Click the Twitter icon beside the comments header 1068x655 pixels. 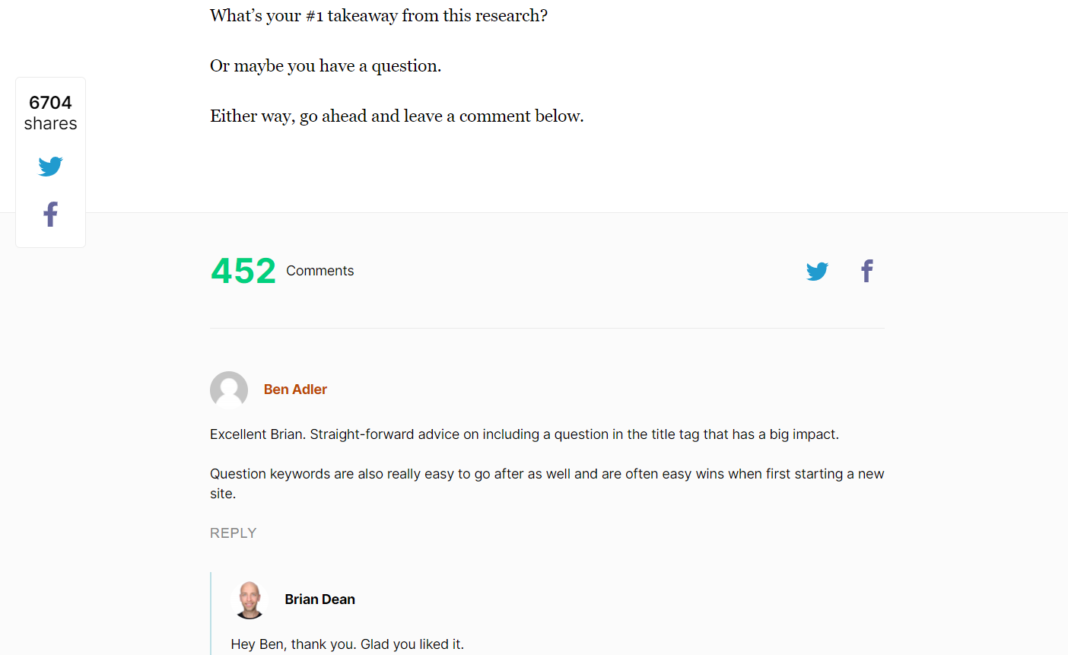pyautogui.click(x=817, y=272)
